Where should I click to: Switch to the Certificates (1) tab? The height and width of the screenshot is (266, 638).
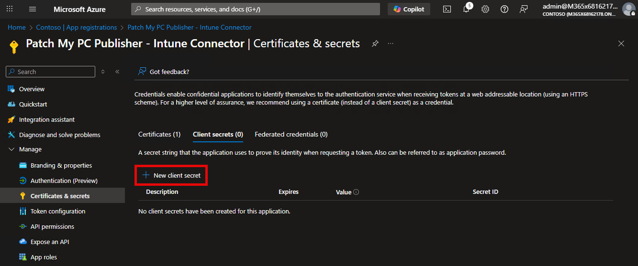159,134
